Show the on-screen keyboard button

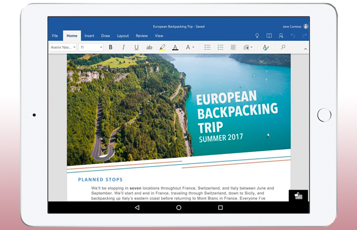point(298,195)
